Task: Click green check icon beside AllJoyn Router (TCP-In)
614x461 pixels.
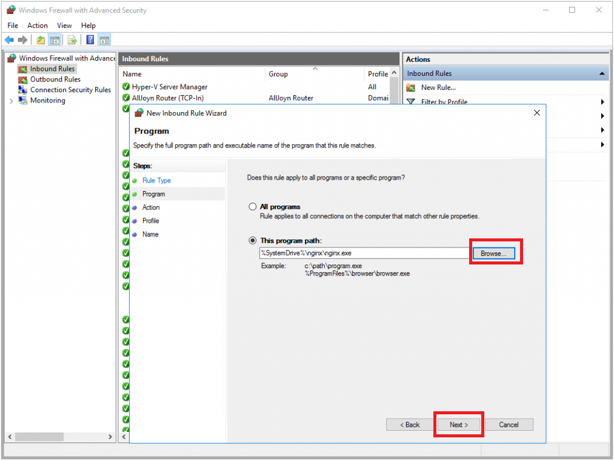Action: click(125, 98)
